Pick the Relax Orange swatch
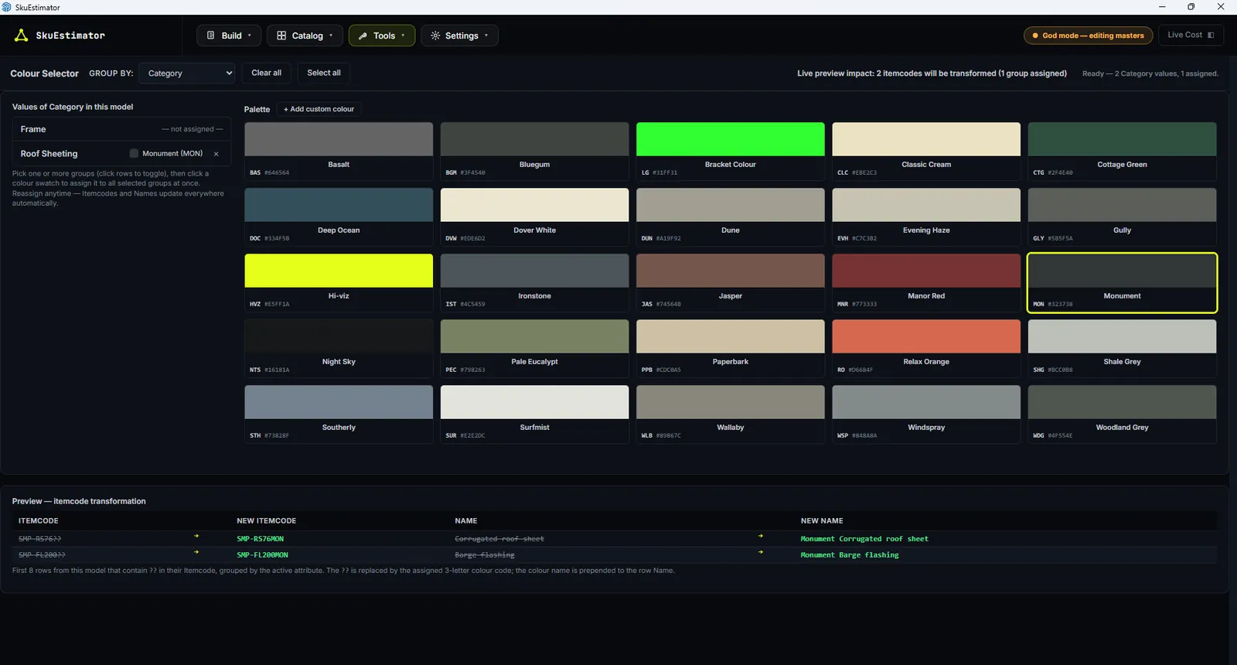 pyautogui.click(x=926, y=348)
